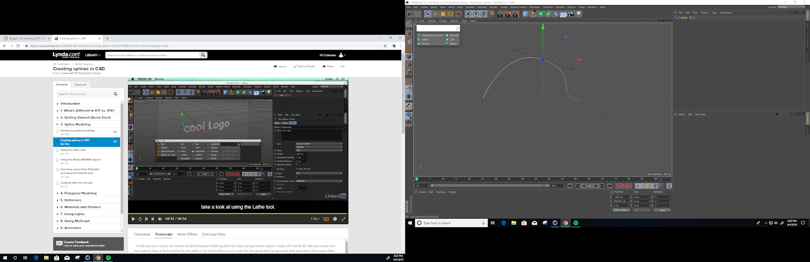Expand chapter 5. Deformers
810x262 pixels.
point(71,200)
